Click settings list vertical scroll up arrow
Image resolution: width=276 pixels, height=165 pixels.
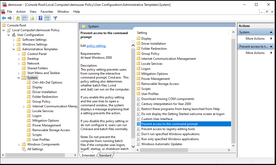click(233, 32)
